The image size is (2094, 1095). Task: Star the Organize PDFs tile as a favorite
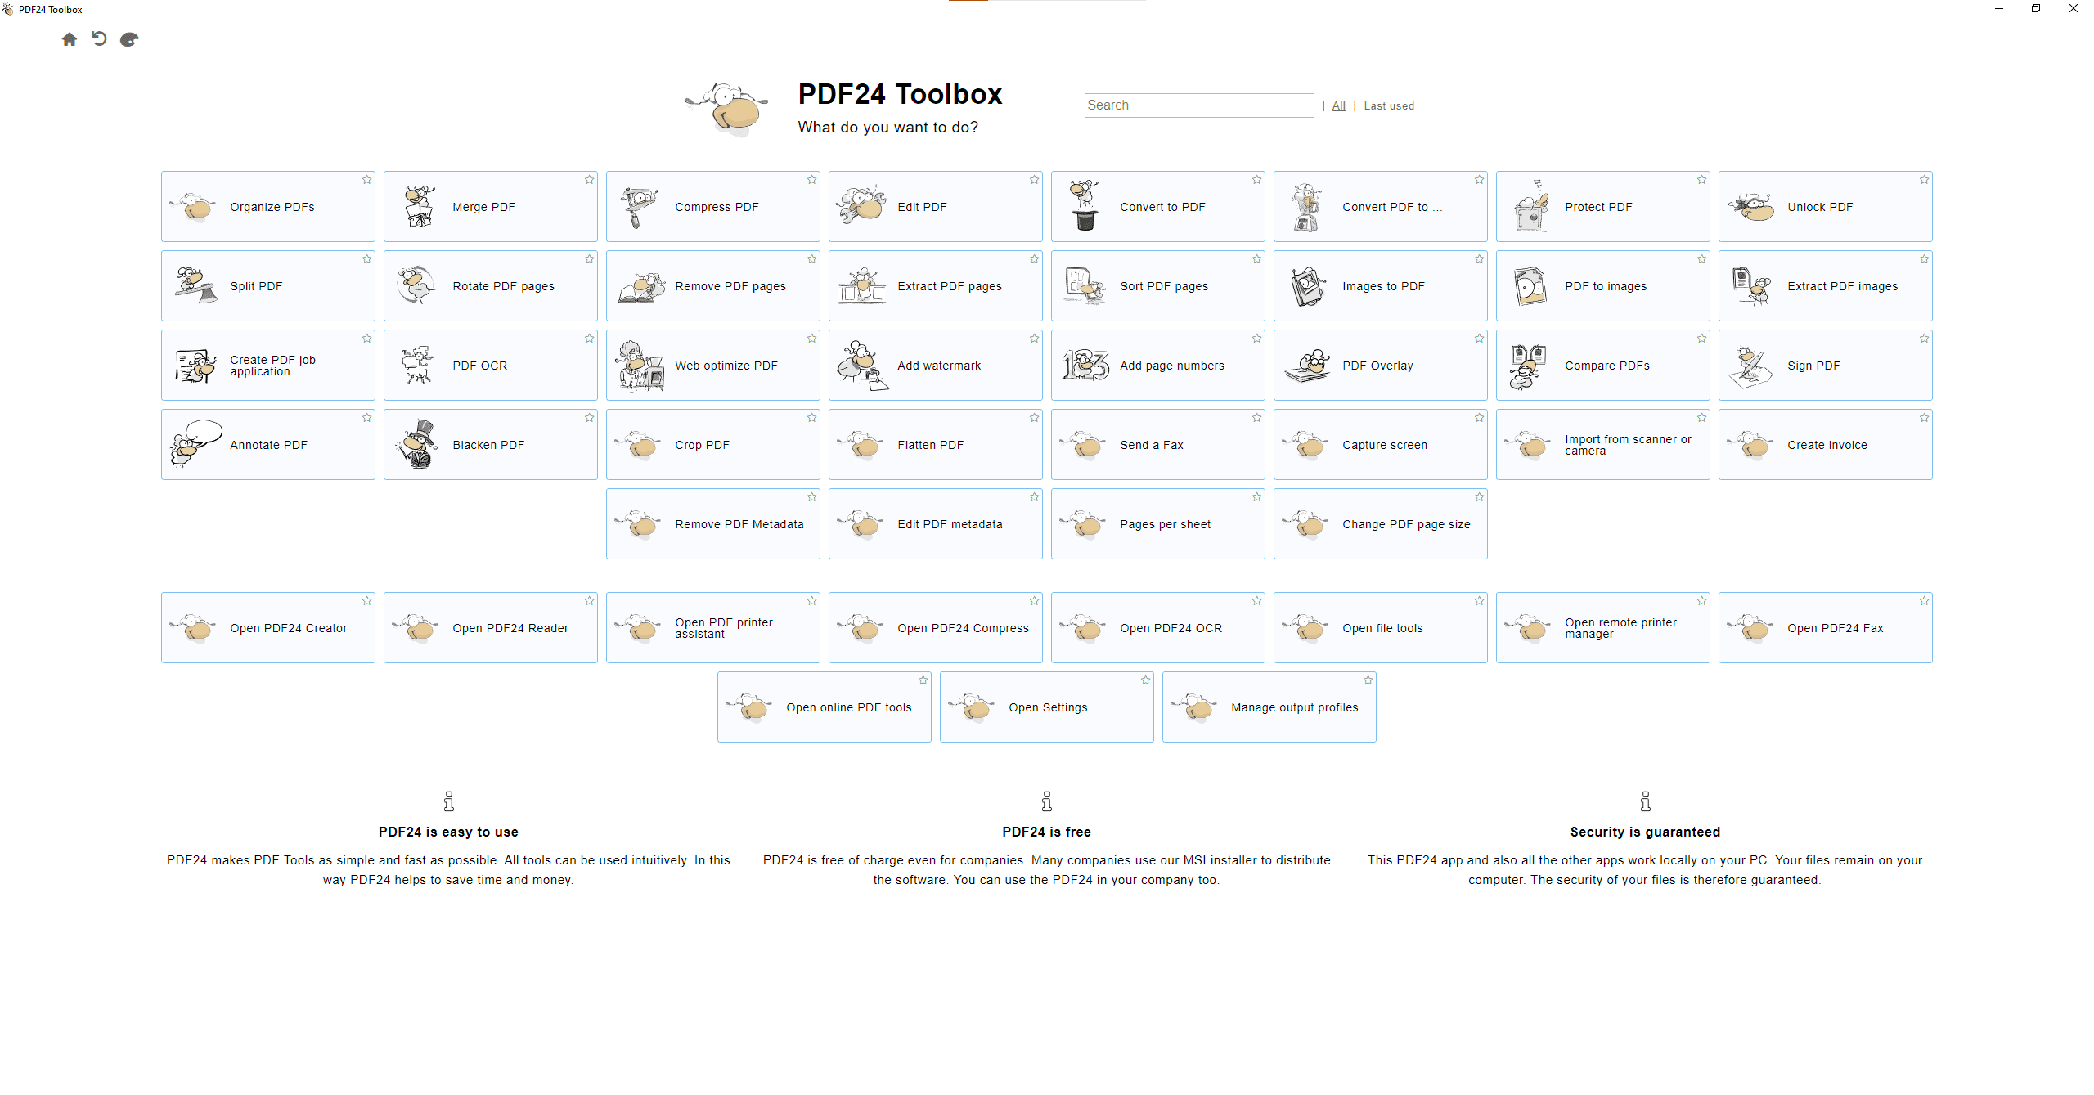coord(366,180)
